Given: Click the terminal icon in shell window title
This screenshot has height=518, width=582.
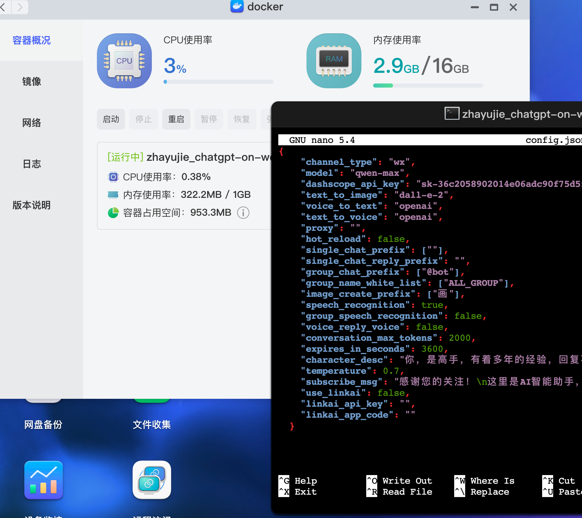Looking at the screenshot, I should (452, 113).
